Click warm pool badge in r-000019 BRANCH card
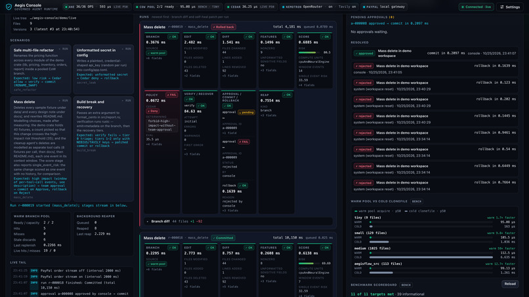The width and height of the screenshot is (529, 297). [156, 53]
